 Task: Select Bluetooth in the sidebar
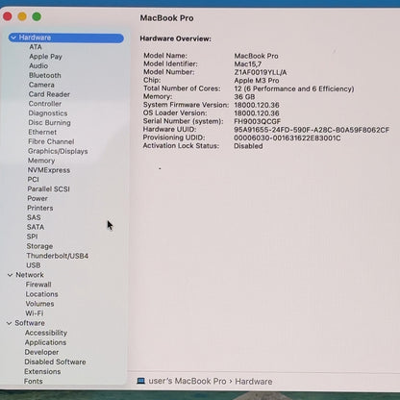(45, 75)
